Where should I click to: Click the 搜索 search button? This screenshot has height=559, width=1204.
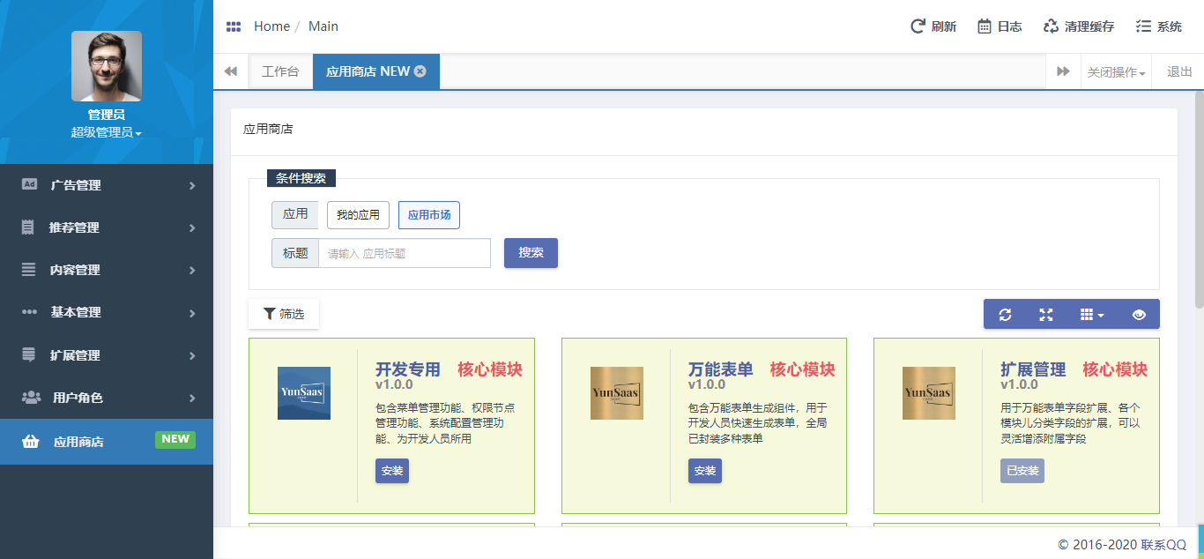click(x=531, y=253)
